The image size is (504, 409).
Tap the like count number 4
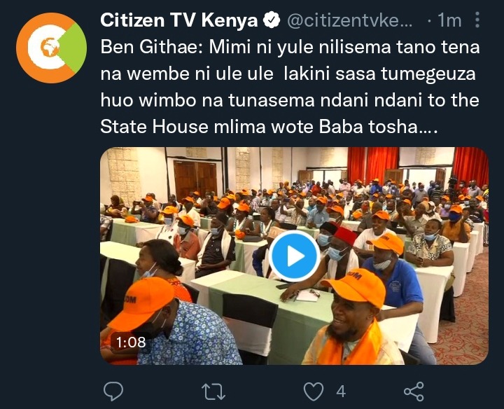click(x=341, y=391)
